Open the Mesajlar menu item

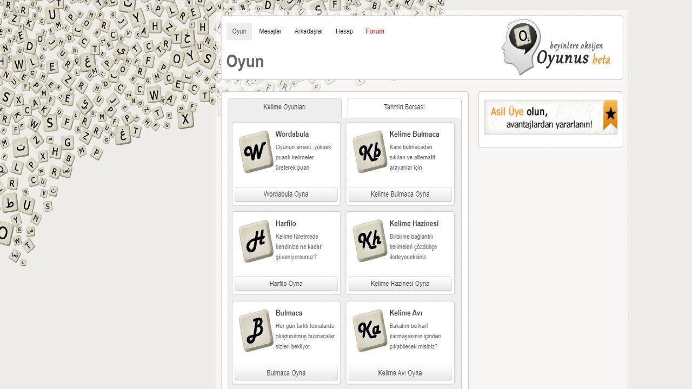click(x=270, y=31)
